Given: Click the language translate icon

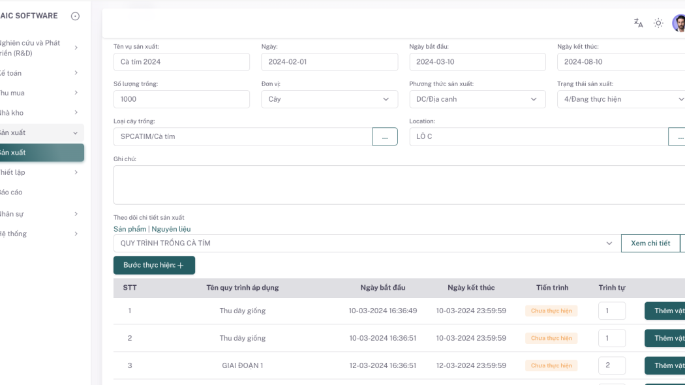Looking at the screenshot, I should [x=638, y=23].
